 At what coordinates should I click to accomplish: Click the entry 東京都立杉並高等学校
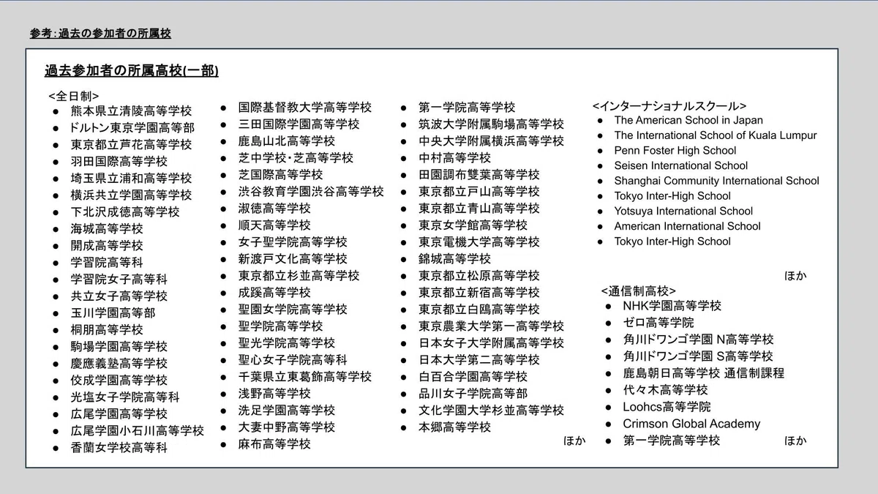299,276
